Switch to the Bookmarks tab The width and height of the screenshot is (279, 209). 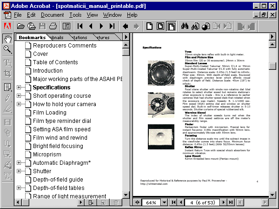(x=32, y=37)
